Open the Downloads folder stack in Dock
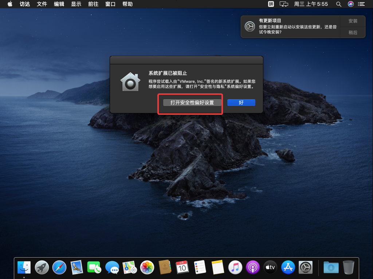The height and width of the screenshot is (279, 373). coord(331,268)
